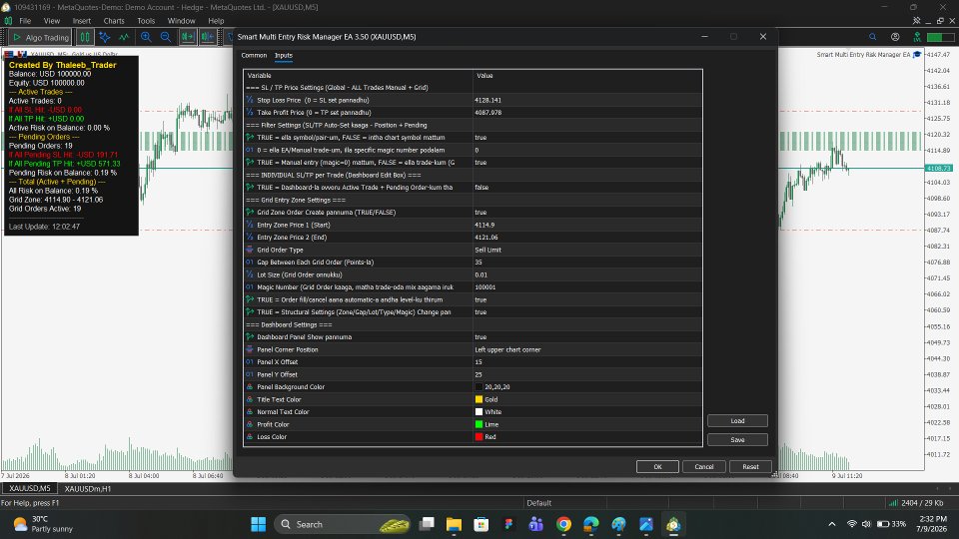Open Photos app from the taskbar
959x539 pixels.
point(646,524)
